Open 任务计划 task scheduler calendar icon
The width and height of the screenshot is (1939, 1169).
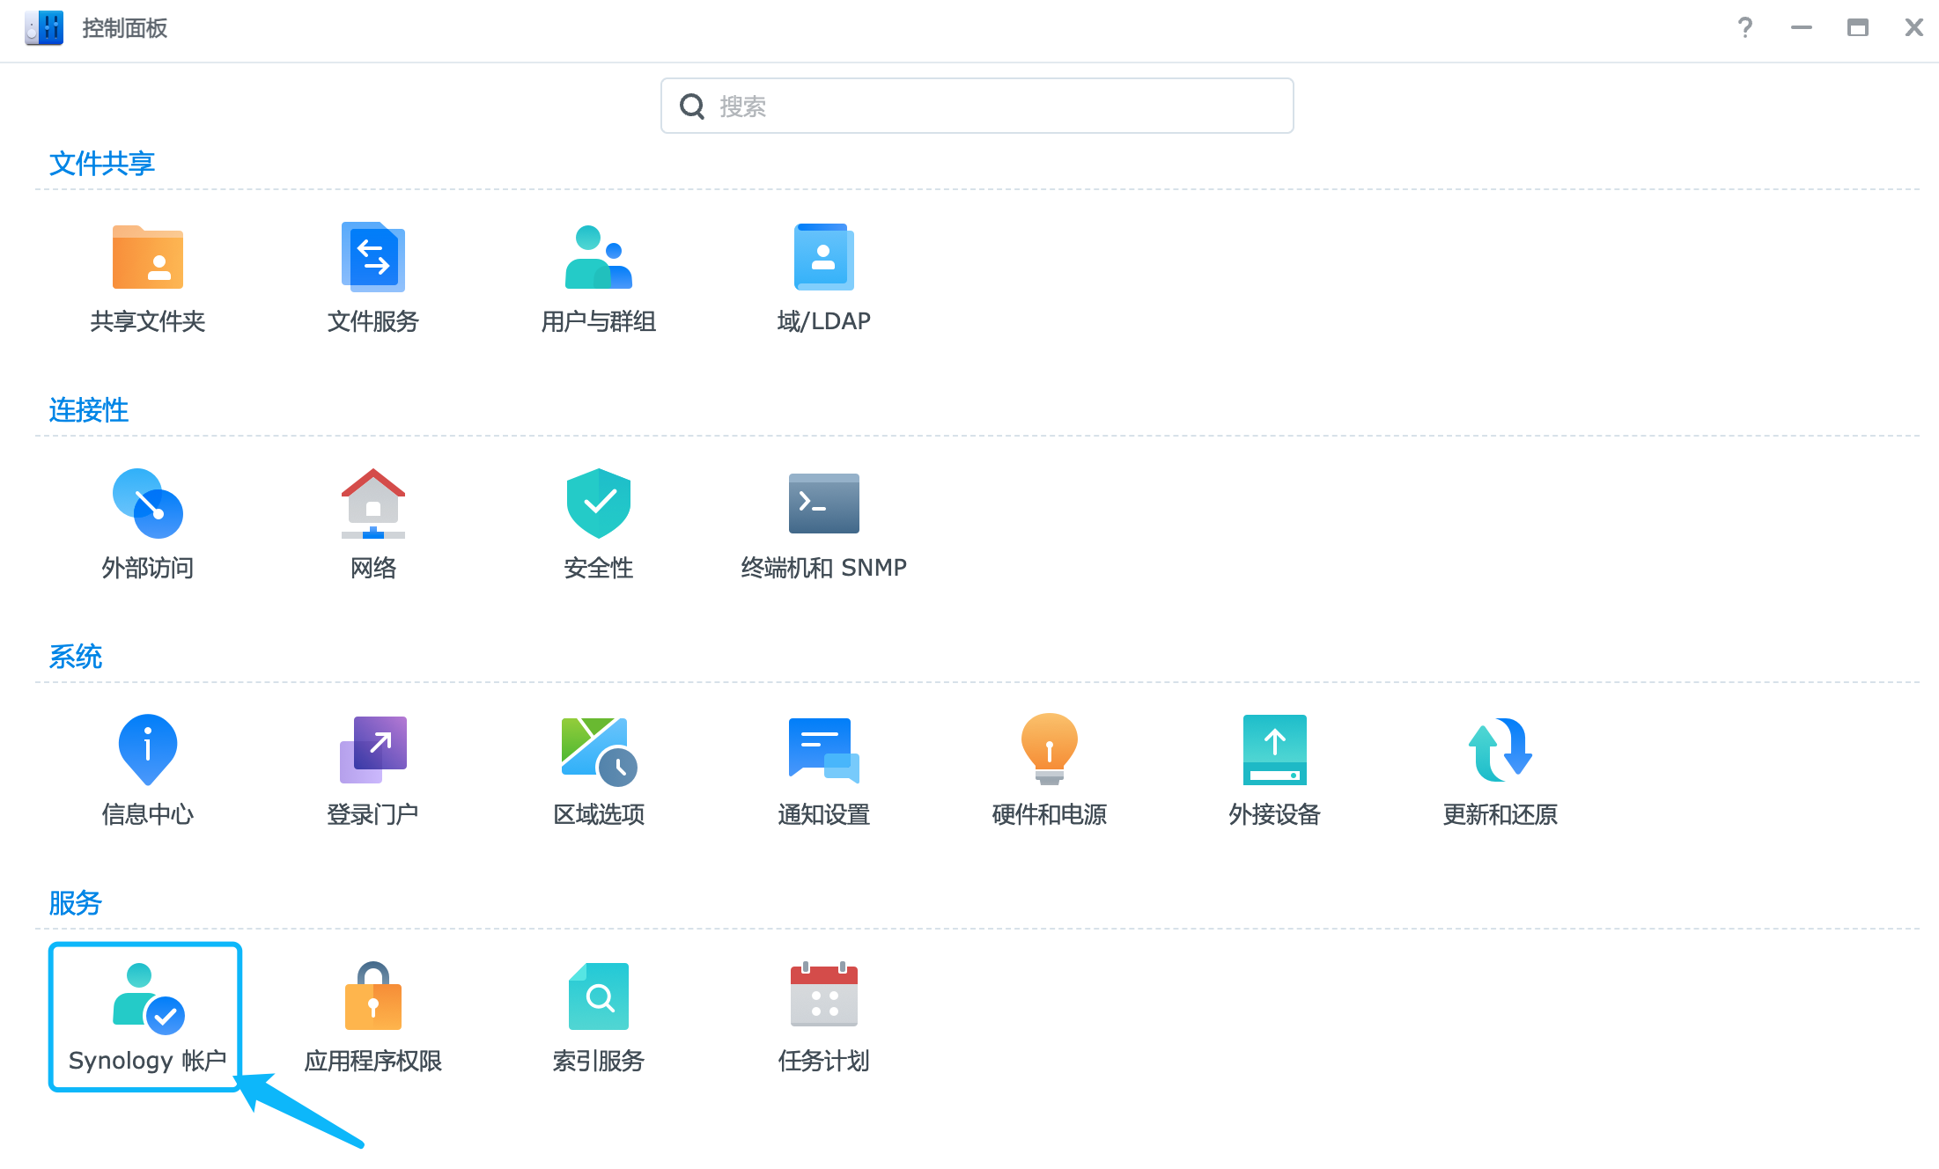point(824,995)
